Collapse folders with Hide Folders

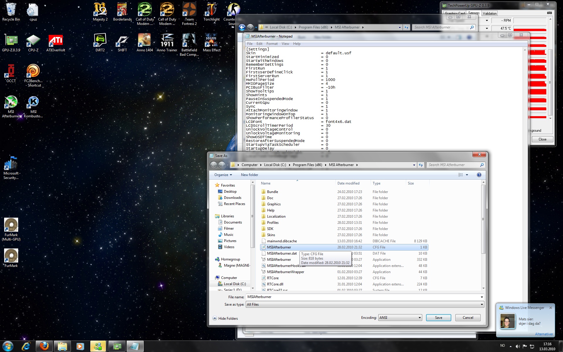tap(225, 318)
